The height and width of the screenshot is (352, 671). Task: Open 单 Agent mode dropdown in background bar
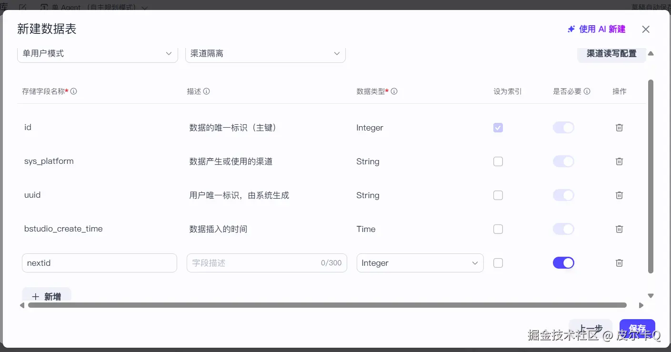[94, 8]
